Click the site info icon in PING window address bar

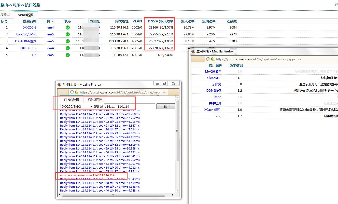(x=72, y=92)
